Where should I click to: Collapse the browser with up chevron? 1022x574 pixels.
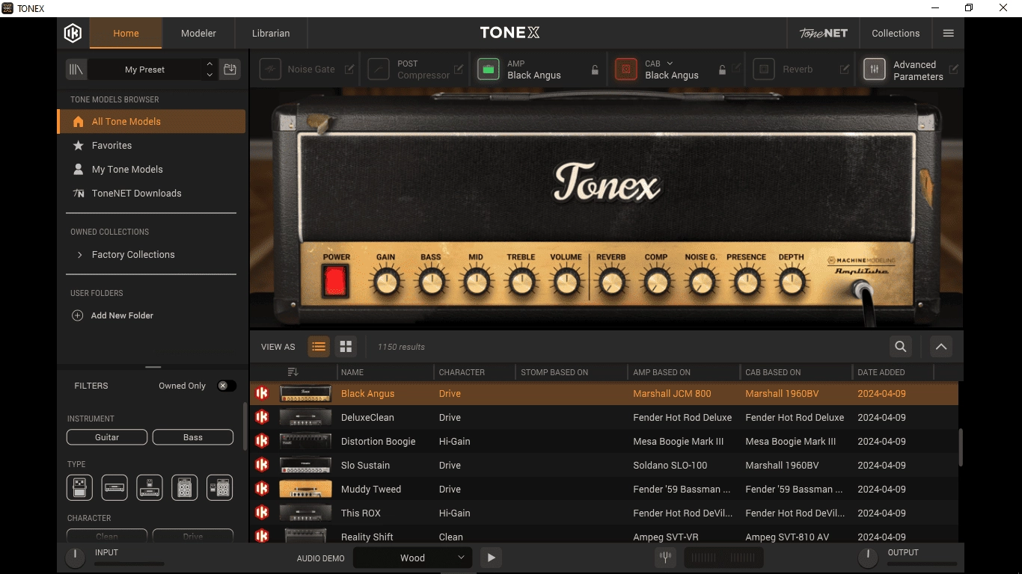(x=941, y=347)
